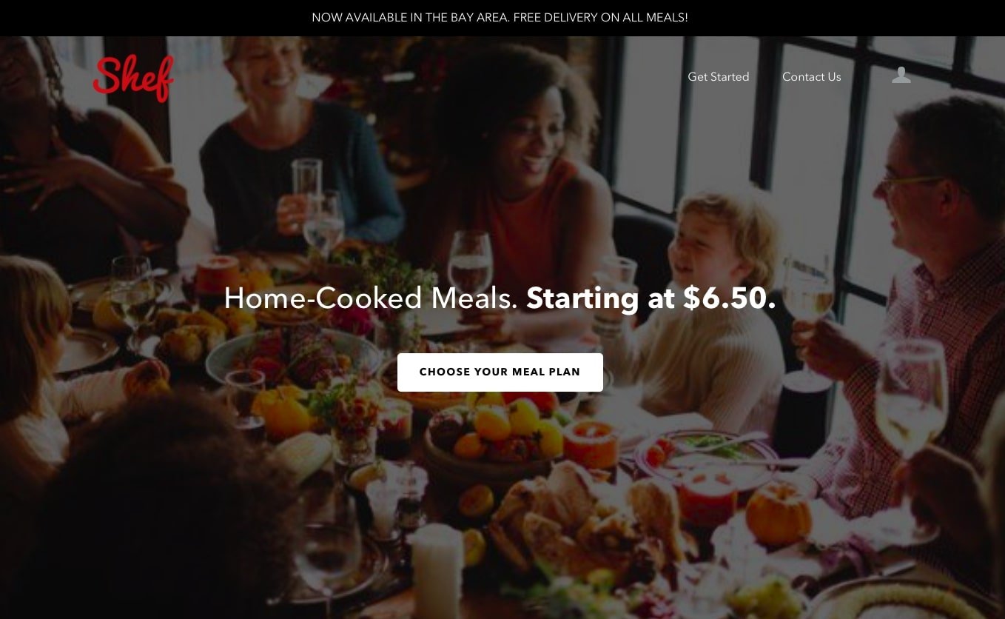The image size is (1005, 619).
Task: Open the Get Started page
Action: [718, 77]
